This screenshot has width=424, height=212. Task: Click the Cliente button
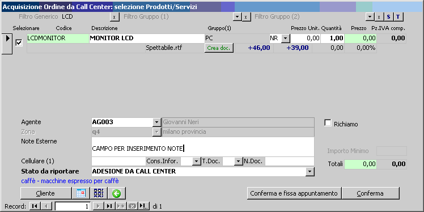(x=45, y=193)
